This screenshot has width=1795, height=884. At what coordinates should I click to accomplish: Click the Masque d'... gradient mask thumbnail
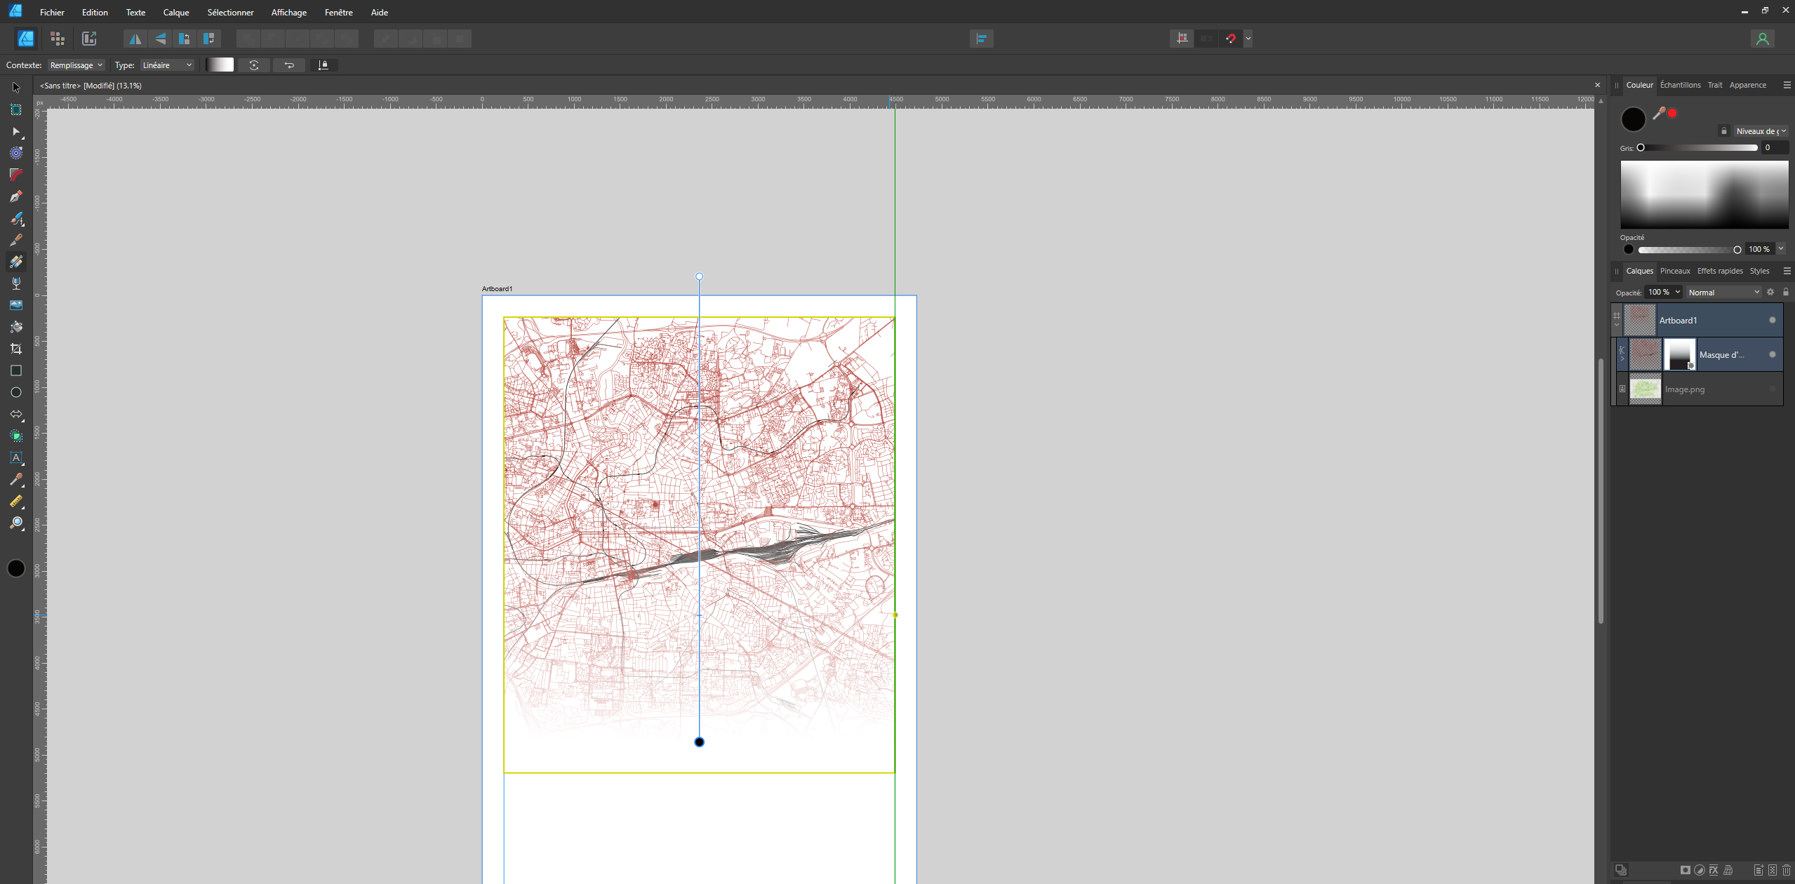1679,354
